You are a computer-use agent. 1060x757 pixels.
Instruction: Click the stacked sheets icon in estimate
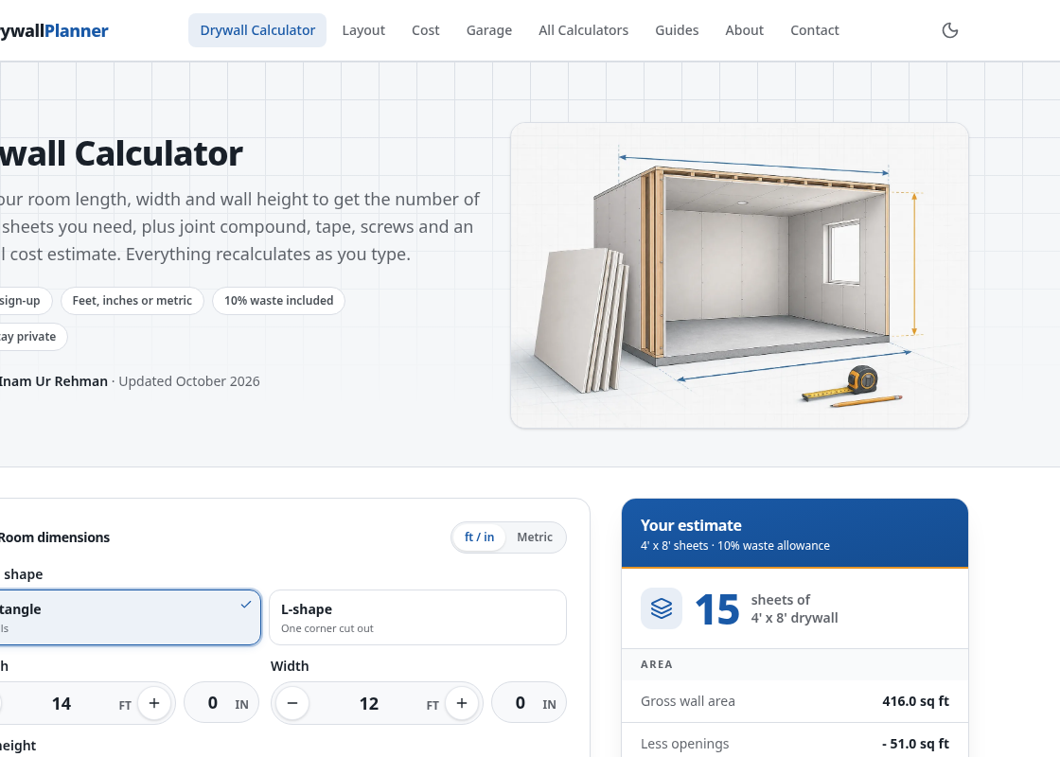click(x=662, y=608)
